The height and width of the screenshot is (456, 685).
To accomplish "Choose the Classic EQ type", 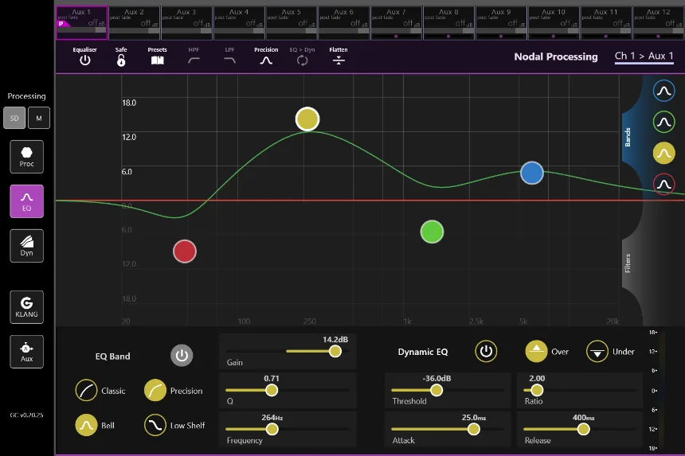I will [x=87, y=390].
